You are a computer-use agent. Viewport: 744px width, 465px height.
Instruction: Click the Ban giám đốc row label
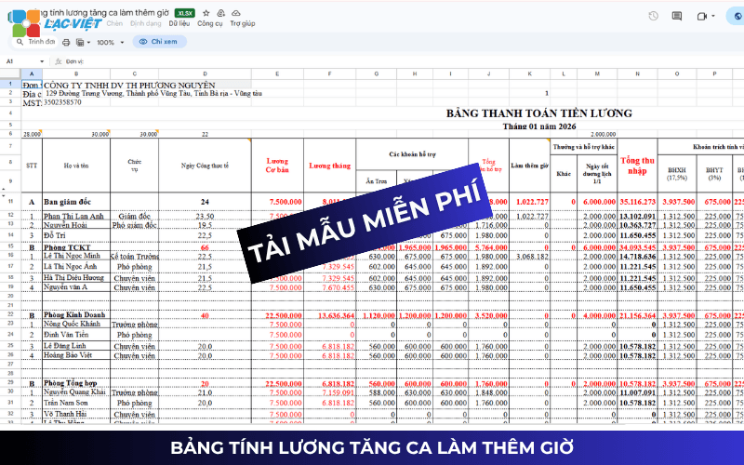coord(76,202)
